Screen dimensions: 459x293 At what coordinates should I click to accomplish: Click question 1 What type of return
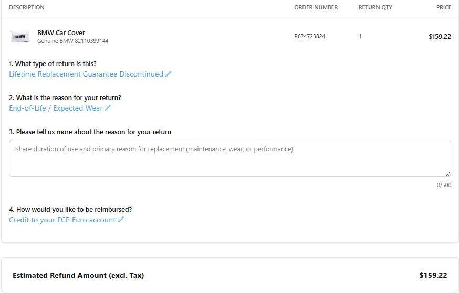point(53,63)
